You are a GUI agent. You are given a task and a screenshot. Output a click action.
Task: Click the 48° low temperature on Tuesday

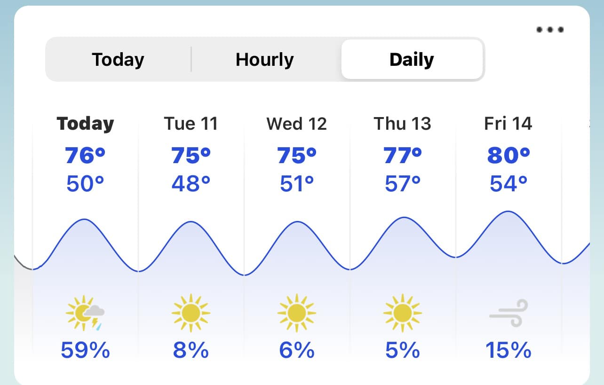tap(191, 183)
